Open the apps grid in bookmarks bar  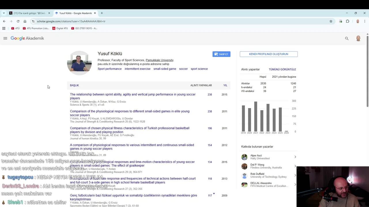coord(4,28)
